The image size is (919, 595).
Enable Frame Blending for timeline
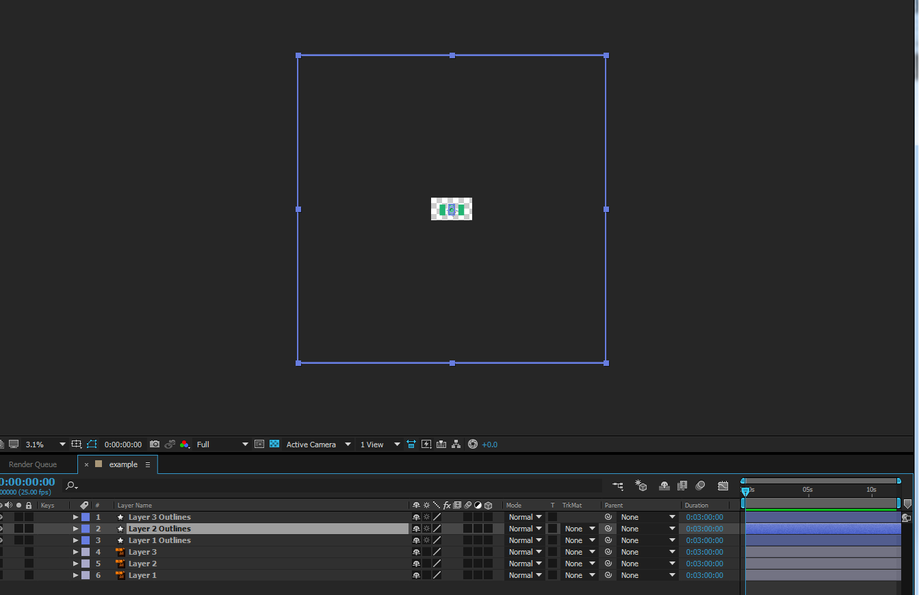coord(682,486)
